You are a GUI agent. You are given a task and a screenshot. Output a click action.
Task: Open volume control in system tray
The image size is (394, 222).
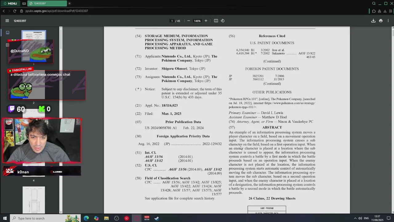360,218
